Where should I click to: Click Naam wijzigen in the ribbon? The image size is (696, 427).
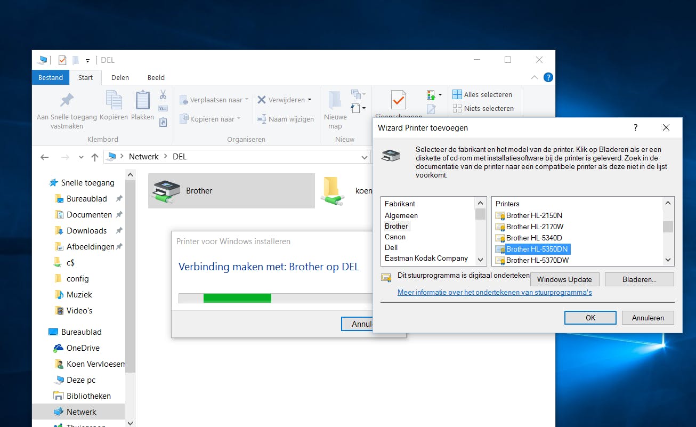(285, 119)
